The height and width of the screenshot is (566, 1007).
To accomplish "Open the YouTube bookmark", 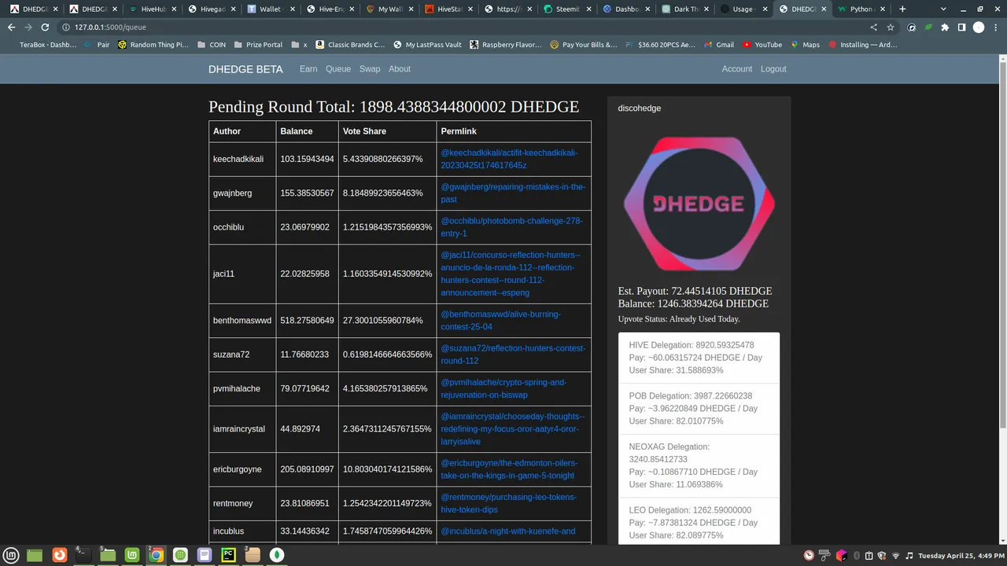I will pos(762,45).
